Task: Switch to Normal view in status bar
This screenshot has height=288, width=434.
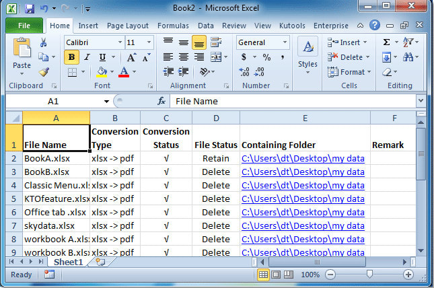Action: click(x=263, y=275)
